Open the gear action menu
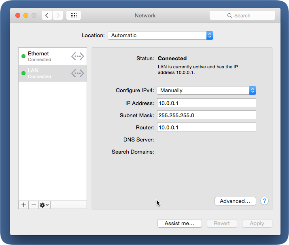This screenshot has width=289, height=245. pyautogui.click(x=45, y=205)
